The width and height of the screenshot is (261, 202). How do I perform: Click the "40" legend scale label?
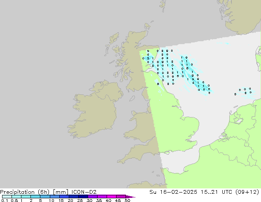click(108, 200)
